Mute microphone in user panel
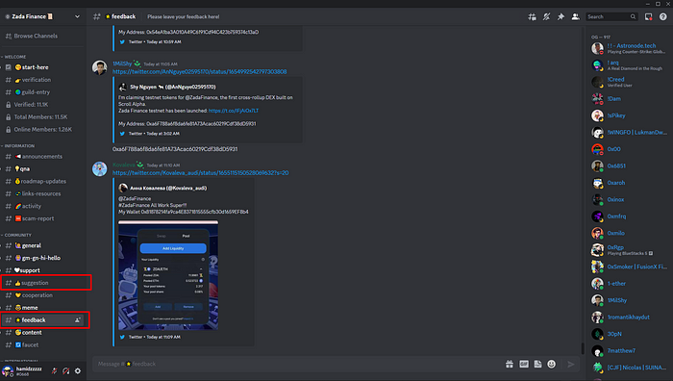This screenshot has height=381, width=673. pyautogui.click(x=54, y=370)
